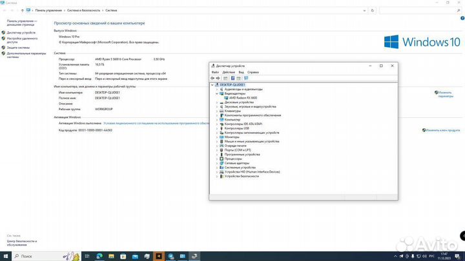Click the blue help icon in Device Manager toolbar
The width and height of the screenshot is (465, 261).
pyautogui.click(x=232, y=78)
